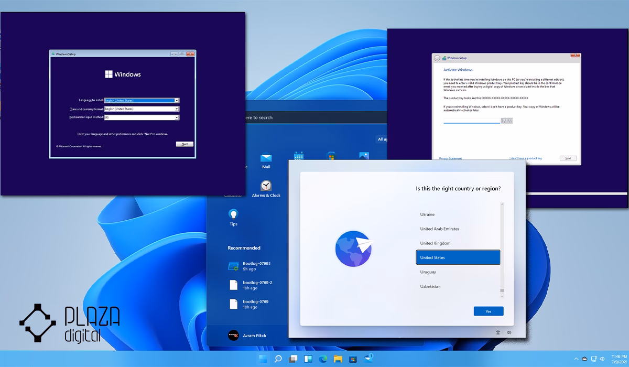Click volume icon in region setup window

[x=508, y=332]
